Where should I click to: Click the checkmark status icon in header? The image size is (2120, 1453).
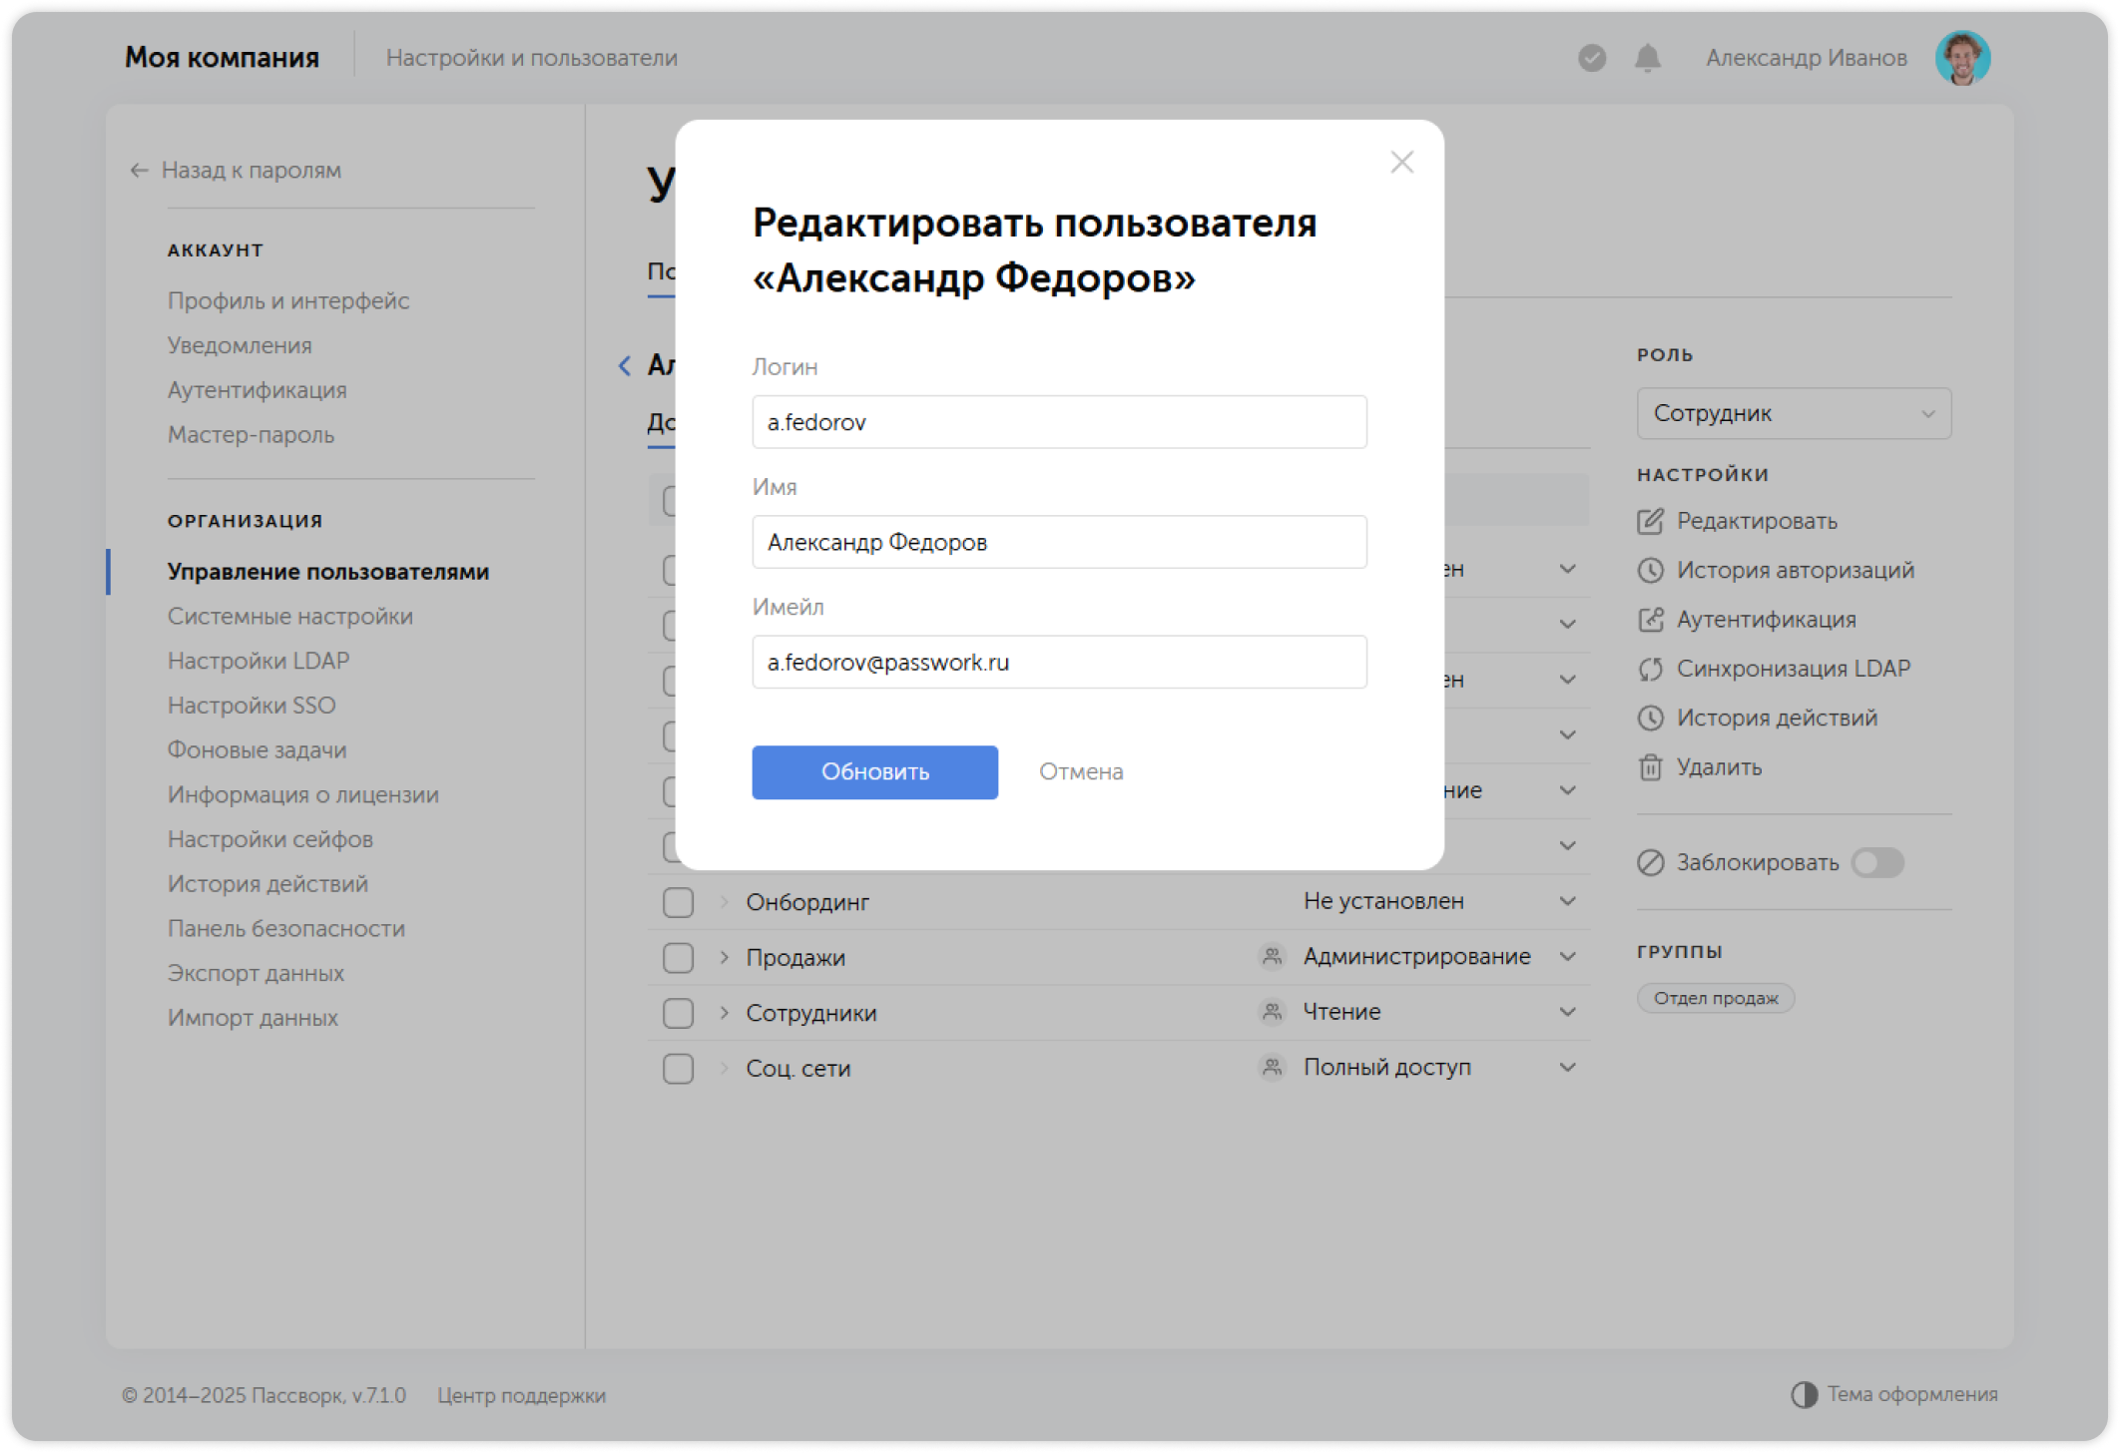[1592, 58]
